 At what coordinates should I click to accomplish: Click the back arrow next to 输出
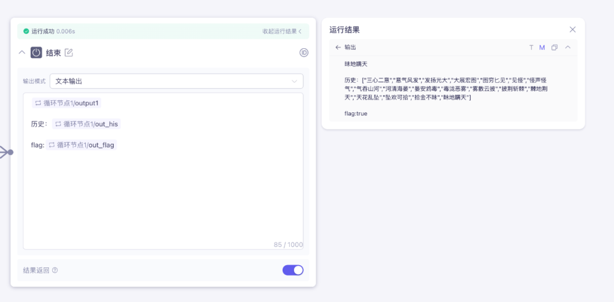point(338,47)
